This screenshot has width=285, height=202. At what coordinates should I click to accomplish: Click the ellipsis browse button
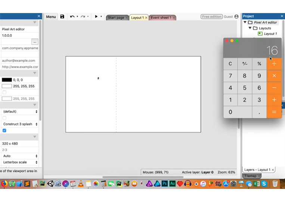pos(35,42)
